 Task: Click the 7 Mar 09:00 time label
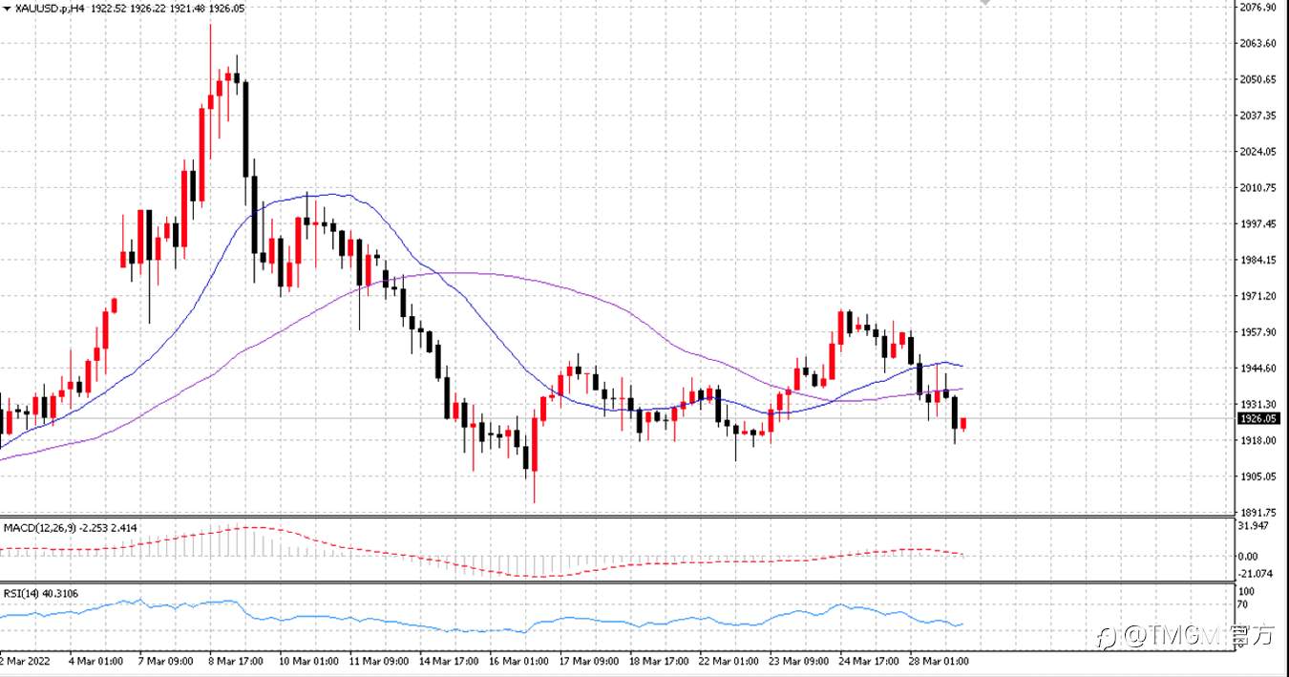click(x=166, y=661)
